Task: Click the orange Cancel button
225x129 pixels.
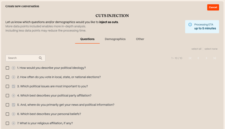Action: pos(213,7)
